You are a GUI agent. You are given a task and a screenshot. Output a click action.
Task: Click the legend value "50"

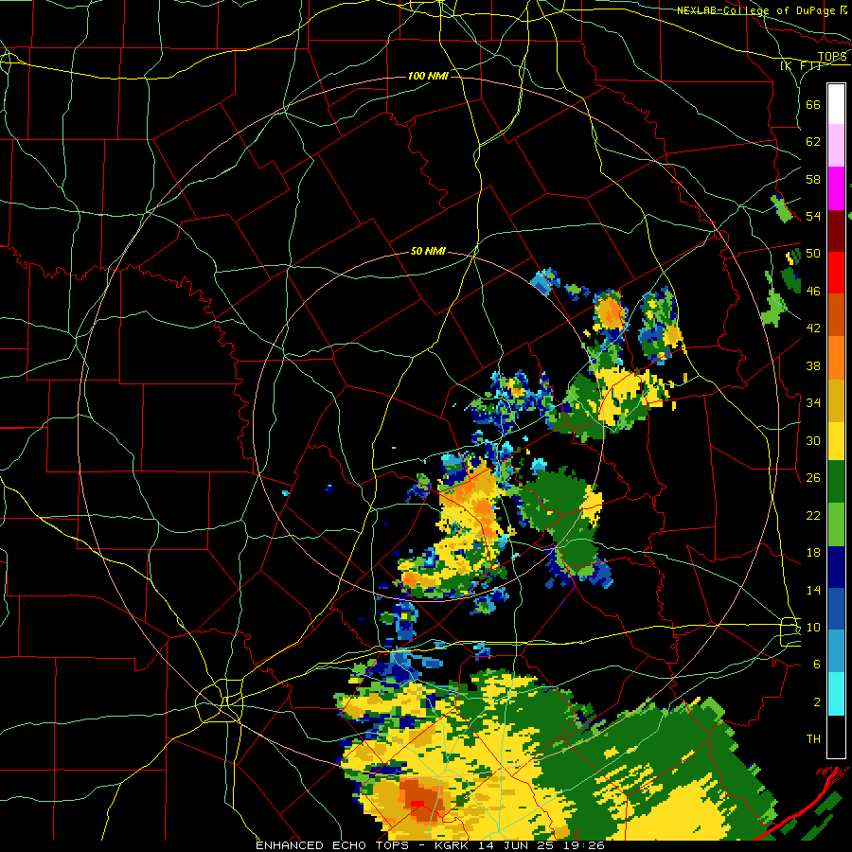(813, 253)
